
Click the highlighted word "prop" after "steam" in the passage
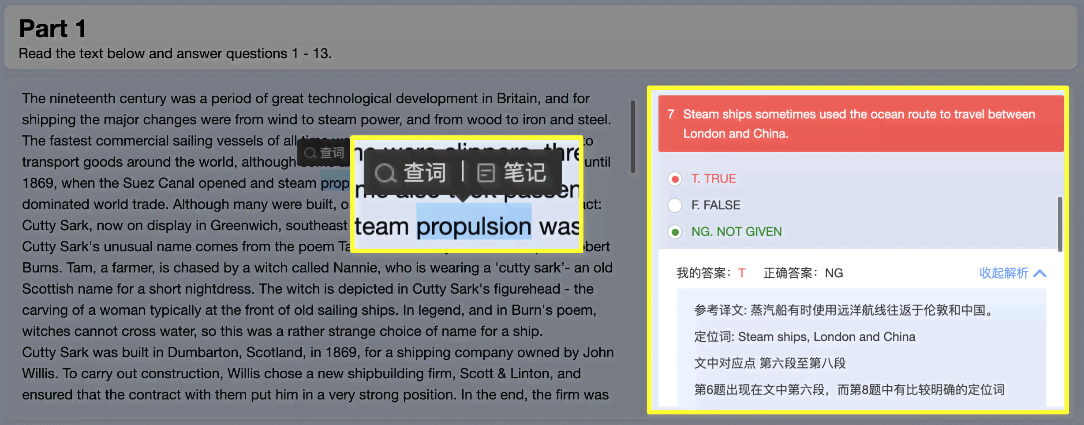(x=335, y=183)
